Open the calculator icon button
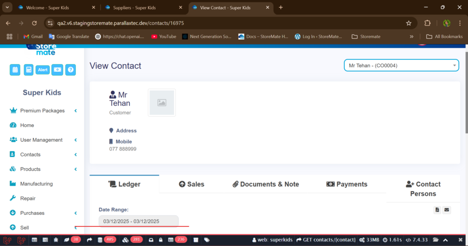The height and width of the screenshot is (246, 468). (29, 70)
